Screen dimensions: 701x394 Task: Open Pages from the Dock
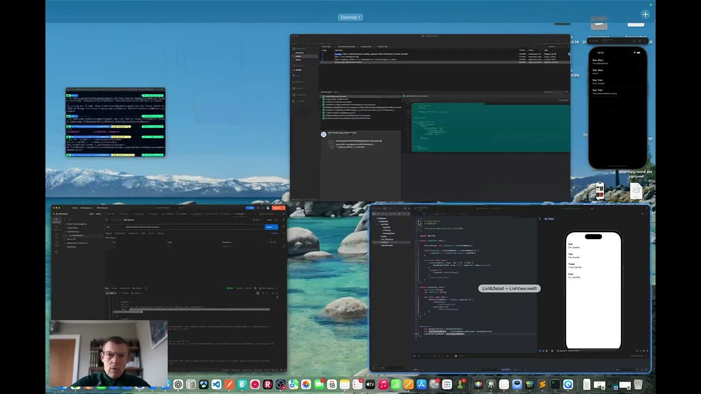409,385
